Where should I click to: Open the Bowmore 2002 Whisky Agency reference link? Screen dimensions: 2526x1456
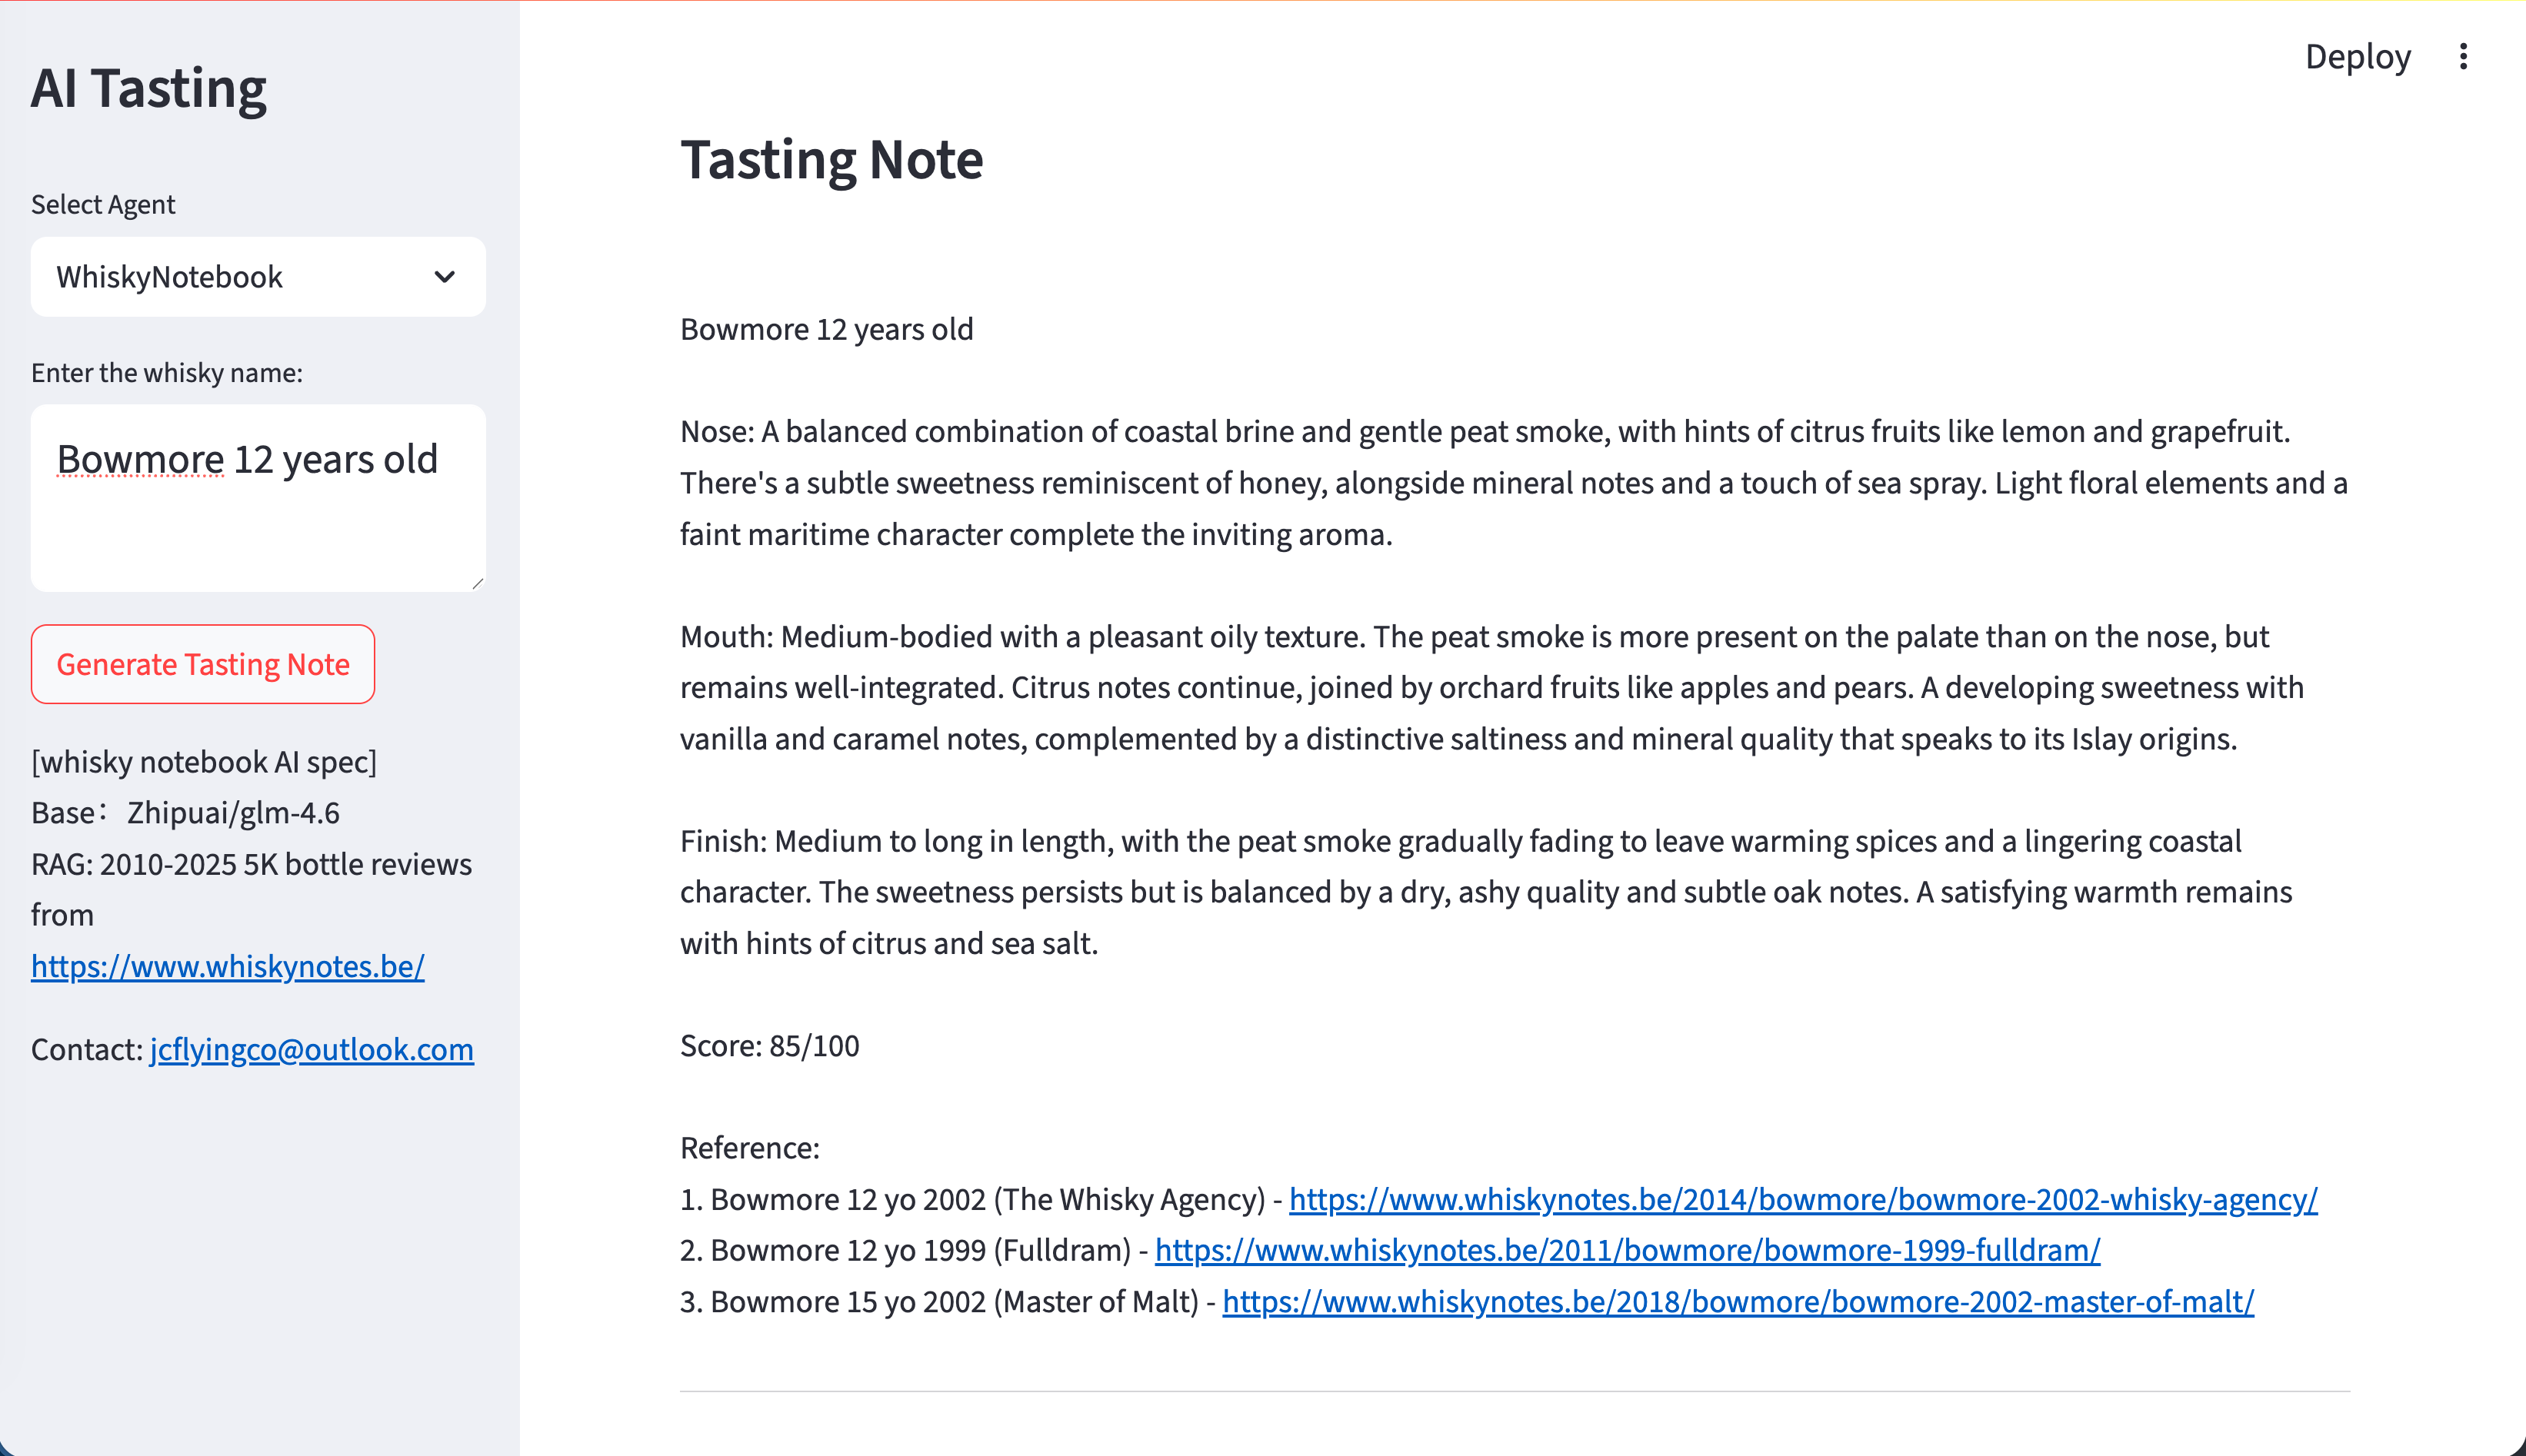coord(1803,1199)
